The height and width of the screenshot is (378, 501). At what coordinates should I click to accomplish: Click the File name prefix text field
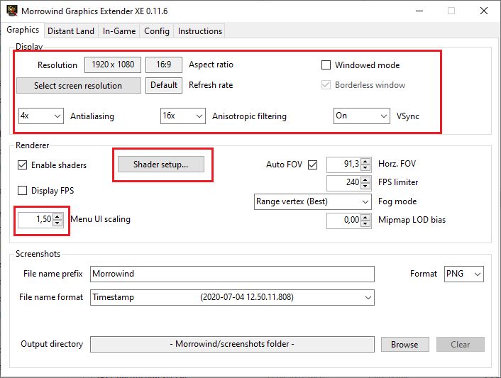coord(232,274)
